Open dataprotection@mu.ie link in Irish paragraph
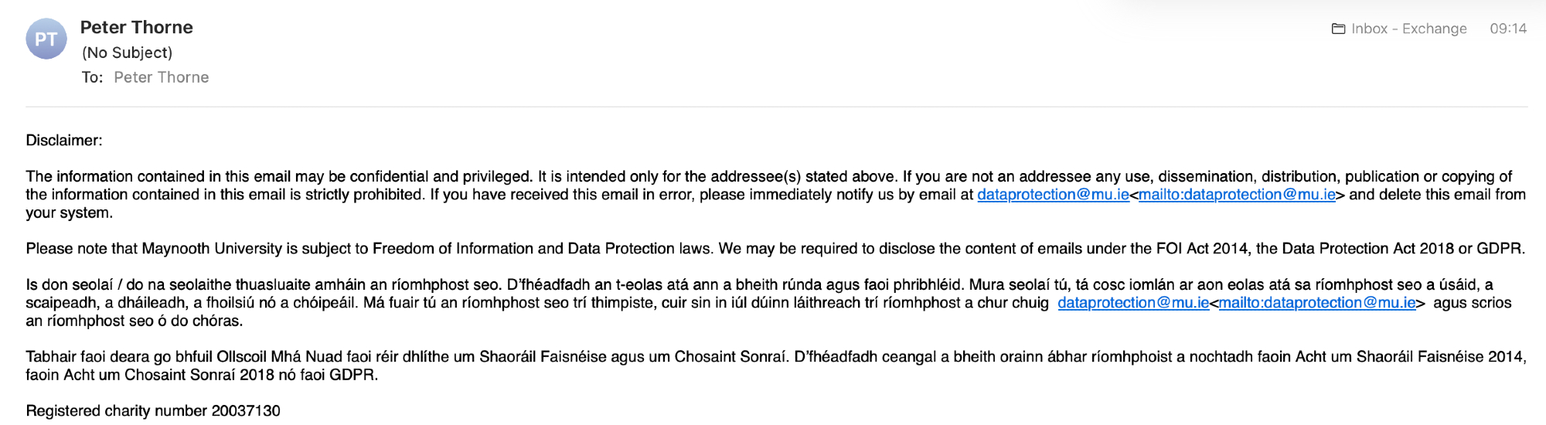 pos(1133,303)
